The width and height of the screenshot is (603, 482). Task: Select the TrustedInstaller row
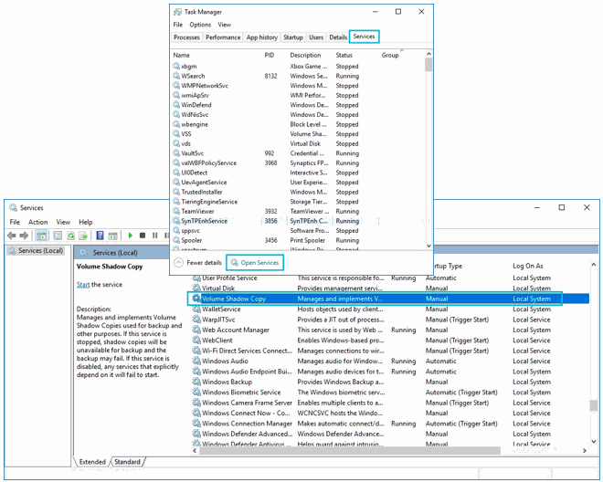pyautogui.click(x=298, y=192)
